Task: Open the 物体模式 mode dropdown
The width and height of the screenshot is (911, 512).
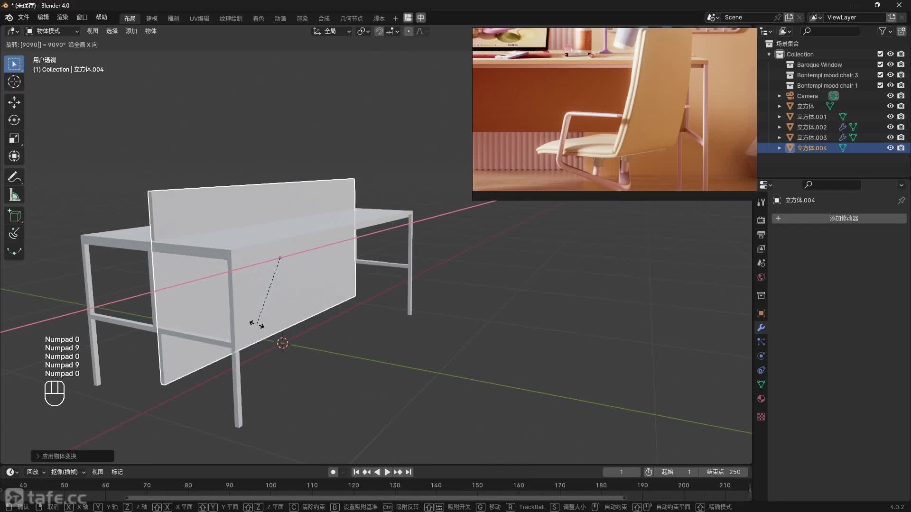Action: tap(52, 31)
